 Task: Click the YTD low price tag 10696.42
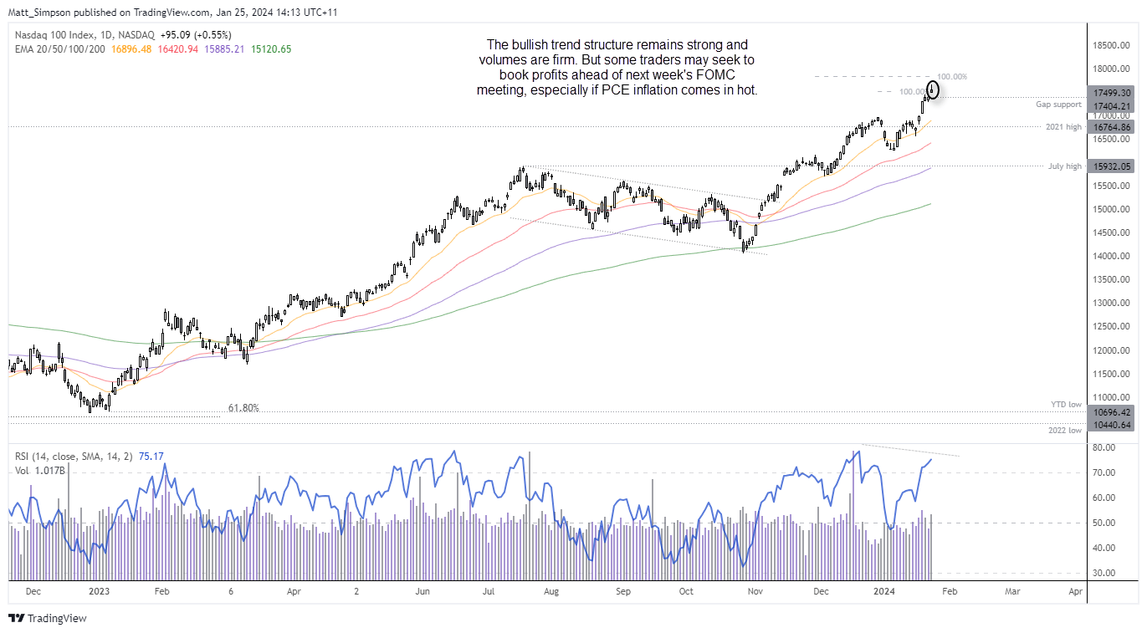pos(1111,412)
